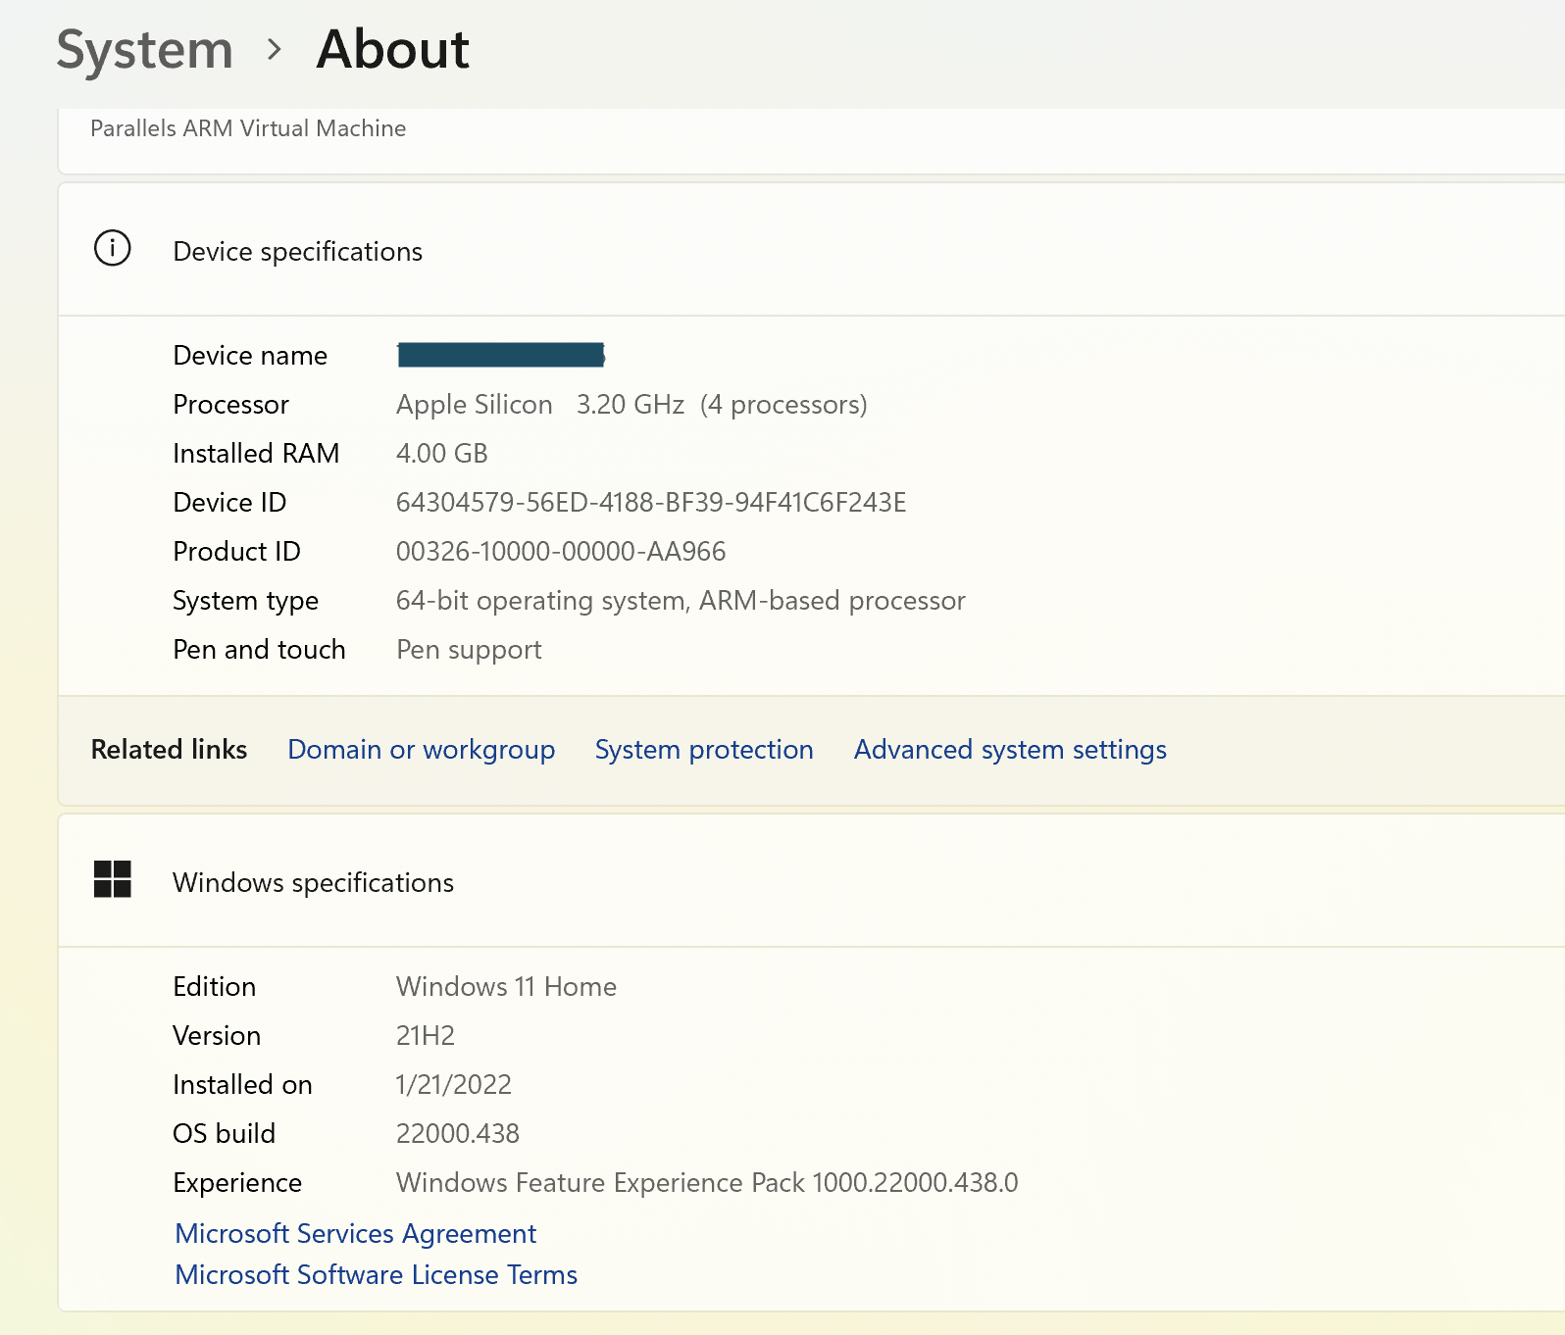Click the Device specifications info icon
The width and height of the screenshot is (1565, 1335).
coord(112,249)
